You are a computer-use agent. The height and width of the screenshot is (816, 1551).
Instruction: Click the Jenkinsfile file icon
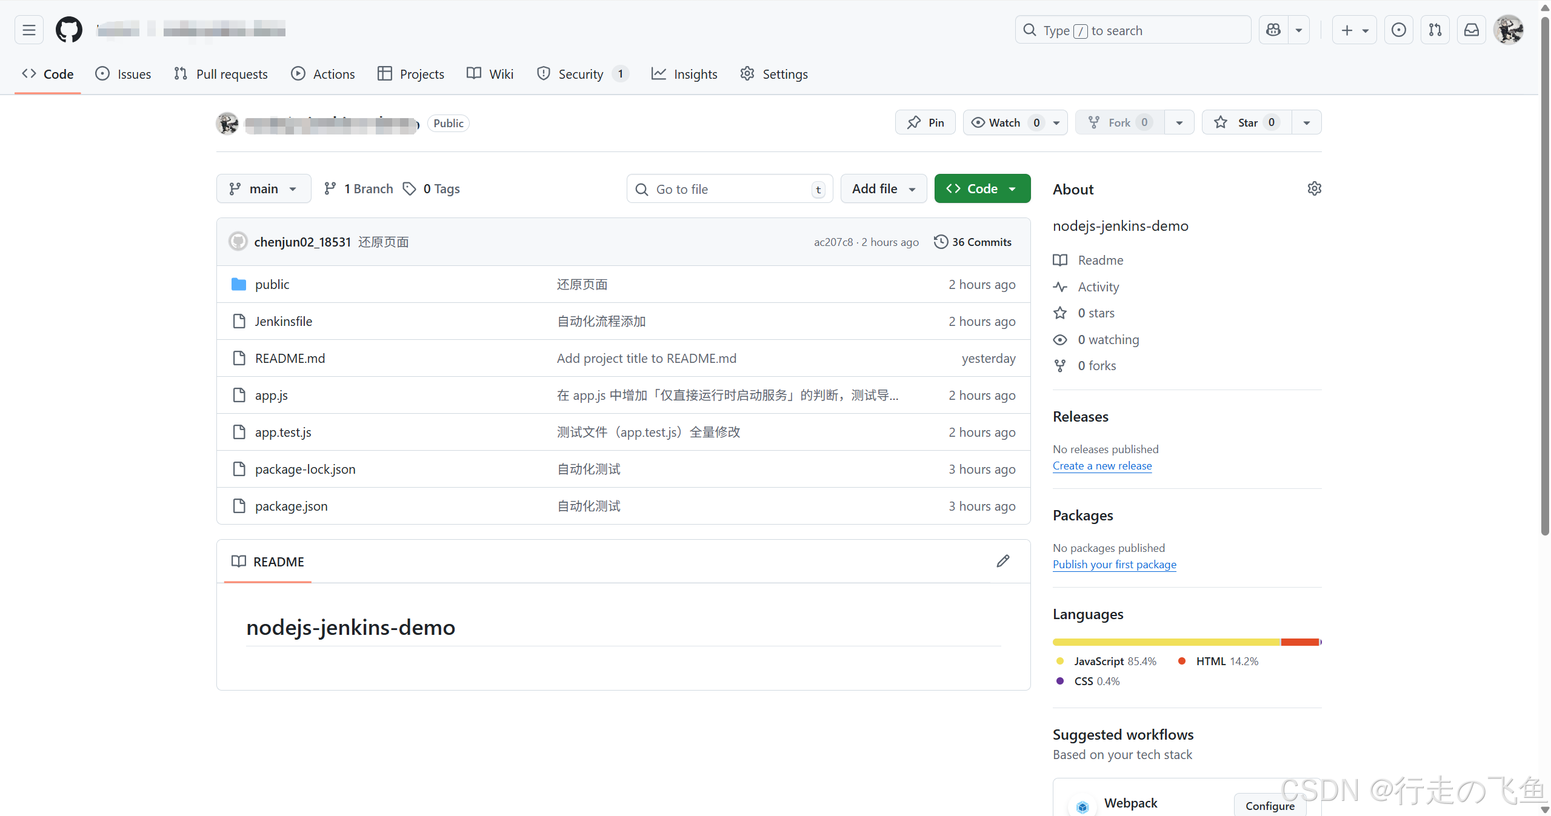click(x=239, y=321)
